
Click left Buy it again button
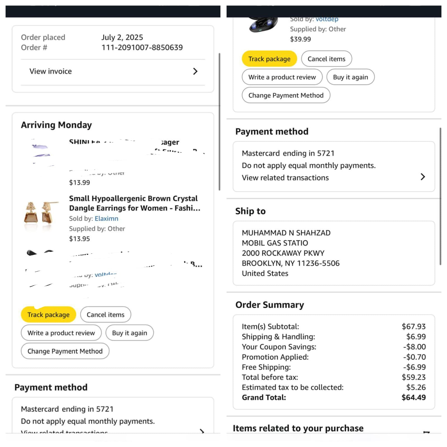coord(130,333)
